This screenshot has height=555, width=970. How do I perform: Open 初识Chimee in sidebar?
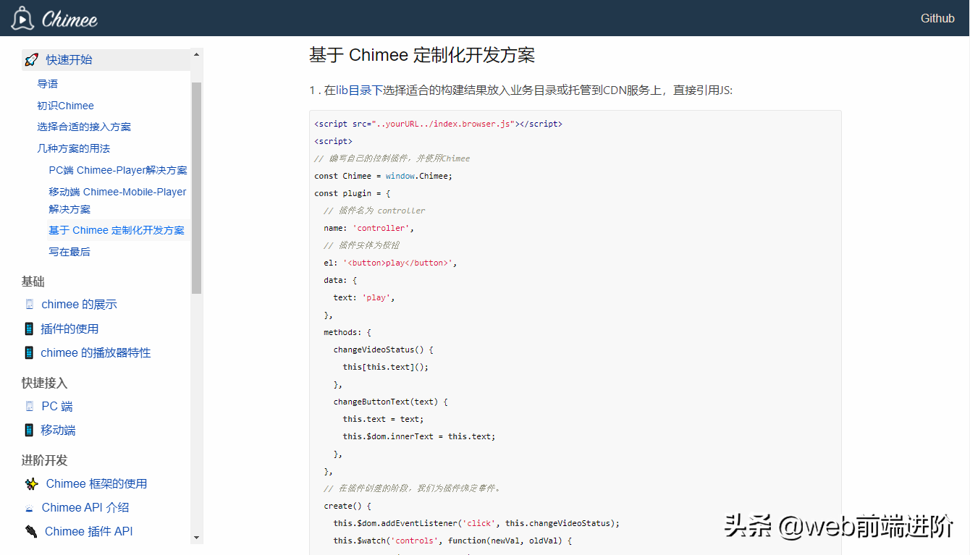click(66, 106)
